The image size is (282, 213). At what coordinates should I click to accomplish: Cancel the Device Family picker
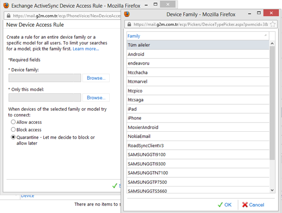coord(253,205)
